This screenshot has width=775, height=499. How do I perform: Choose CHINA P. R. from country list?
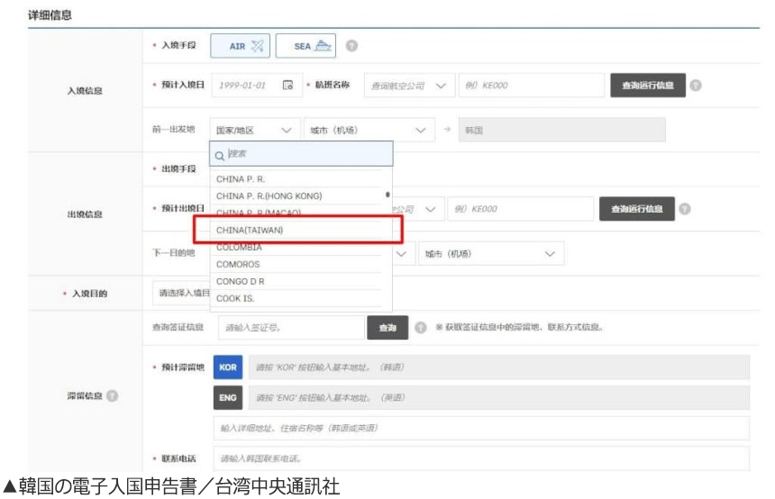point(241,179)
